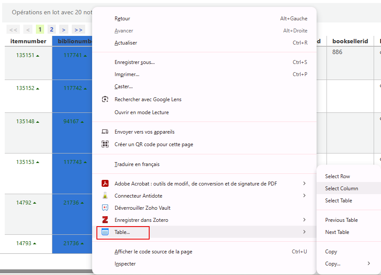Click booksellerid value 886
Viewport: 381px width, 275px height.
pyautogui.click(x=337, y=52)
